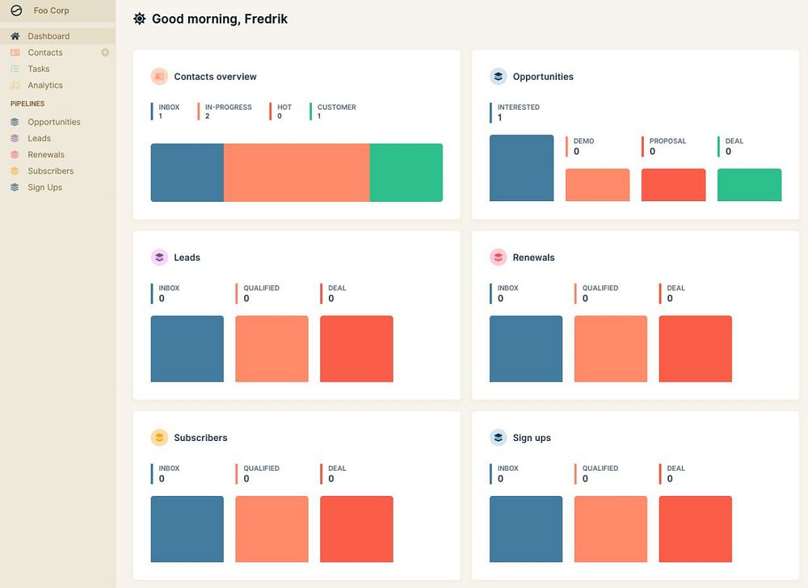Screen dimensions: 808x588
Task: Click the Opportunities card header icon
Action: [x=498, y=77]
